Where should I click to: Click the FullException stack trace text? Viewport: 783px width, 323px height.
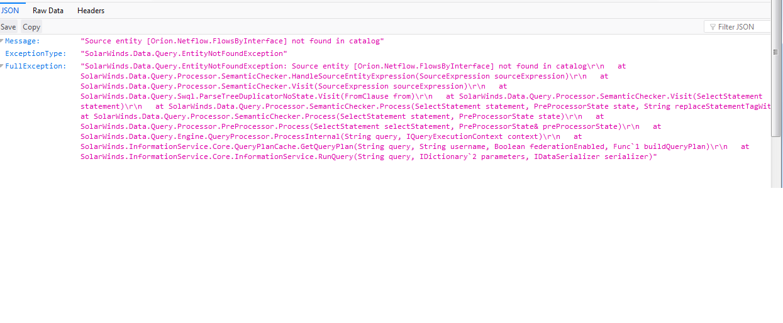click(425, 111)
